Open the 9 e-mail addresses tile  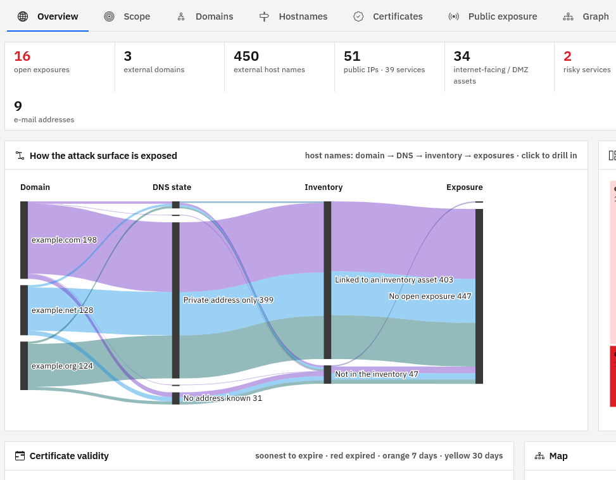click(60, 111)
